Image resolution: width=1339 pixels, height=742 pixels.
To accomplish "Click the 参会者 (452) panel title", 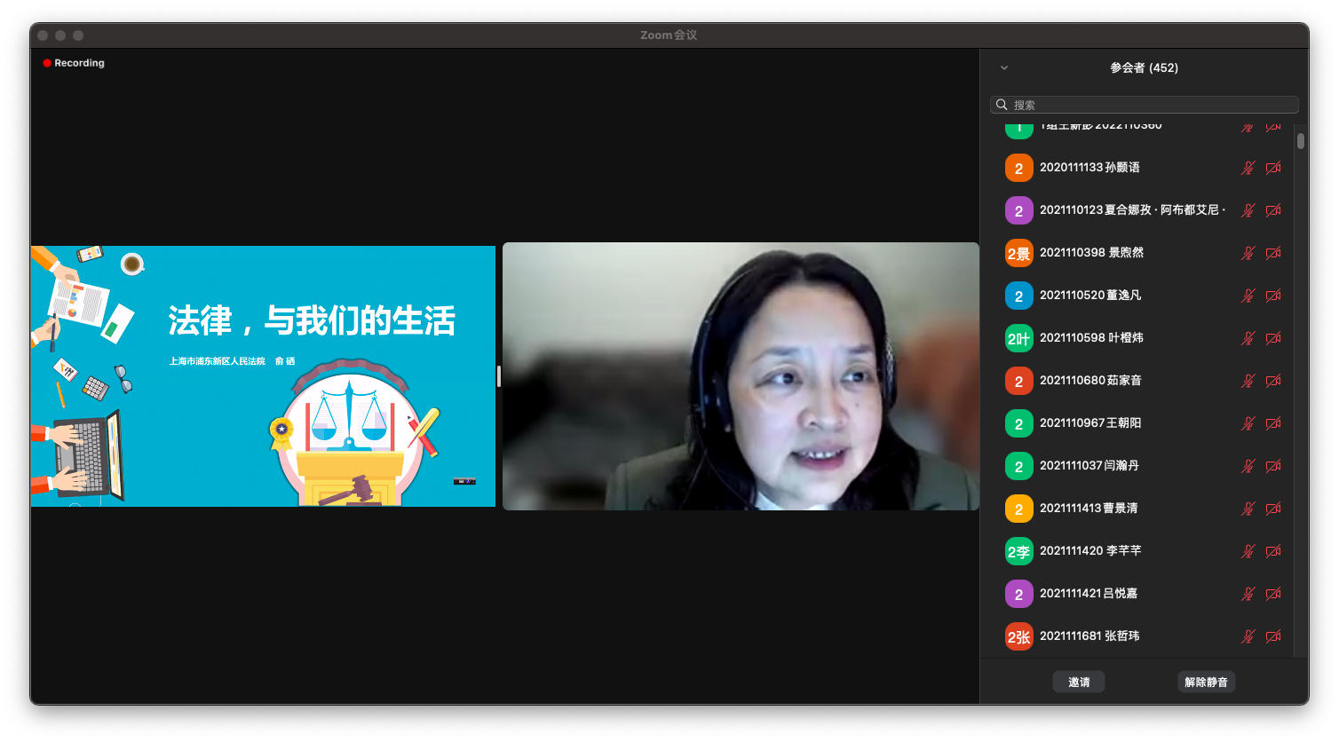I will (x=1144, y=68).
